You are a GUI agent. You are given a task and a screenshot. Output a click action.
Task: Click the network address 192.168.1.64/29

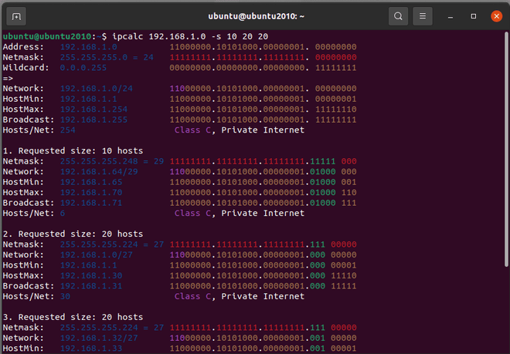(99, 171)
